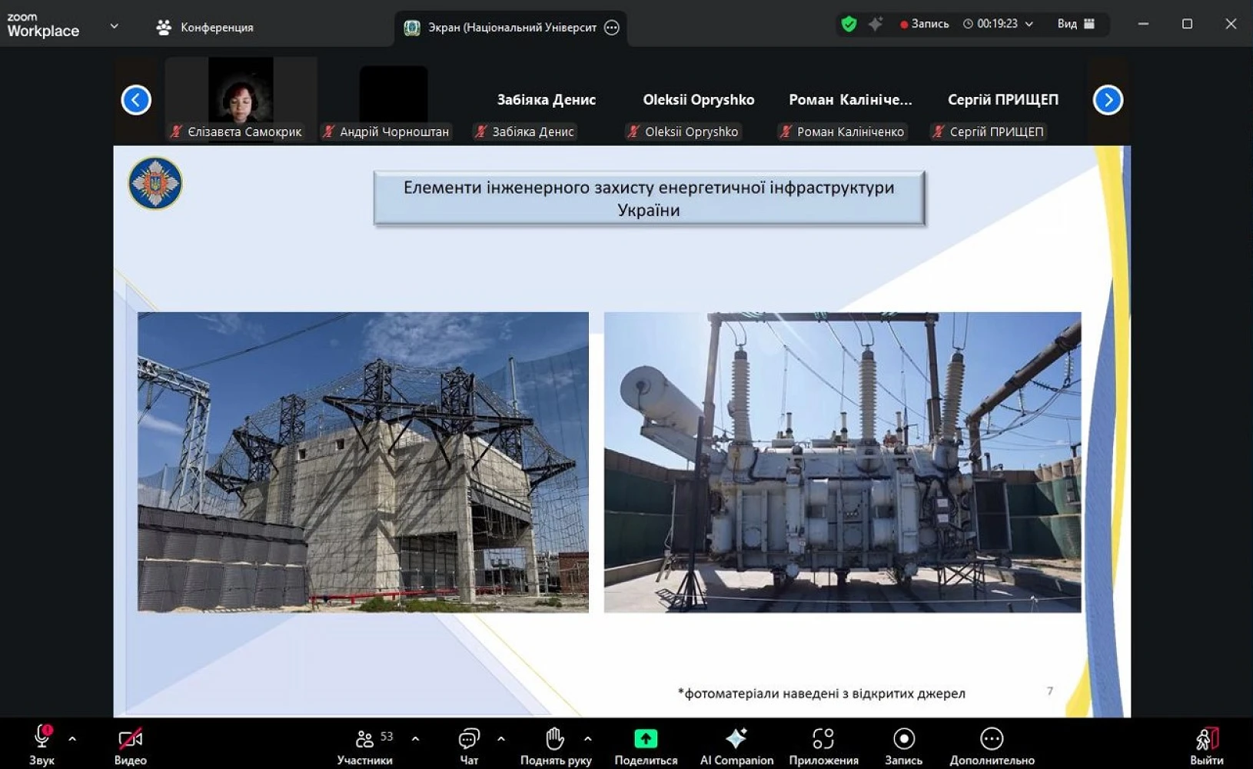Viewport: 1253px width, 769px height.
Task: Click the Raise hand icon
Action: (x=555, y=740)
